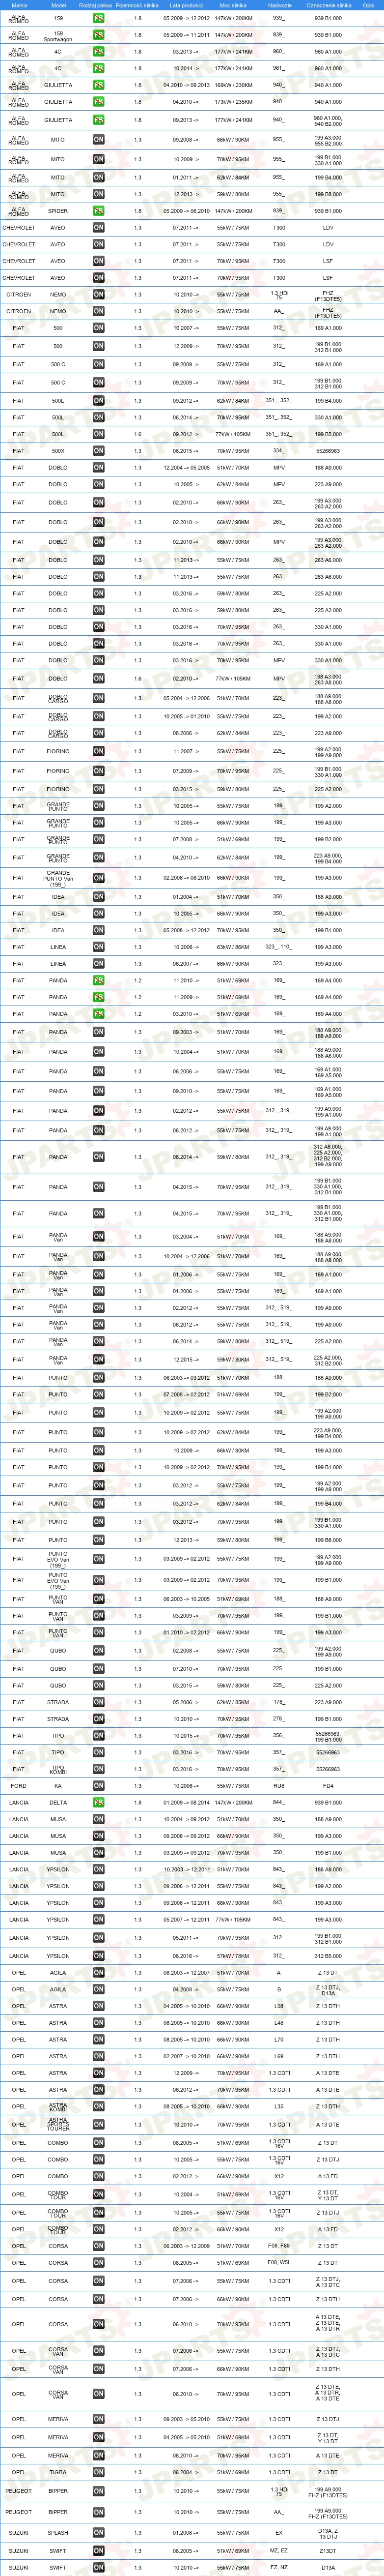The width and height of the screenshot is (384, 2576).
Task: Click the Moc silnika column header
Action: (x=233, y=5)
